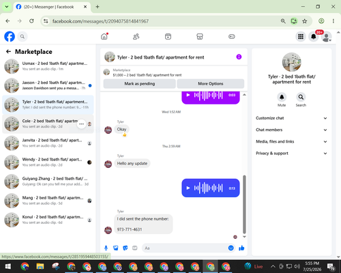This screenshot has width=341, height=273.
Task: Mute the conversation with the bell icon
Action: (282, 97)
